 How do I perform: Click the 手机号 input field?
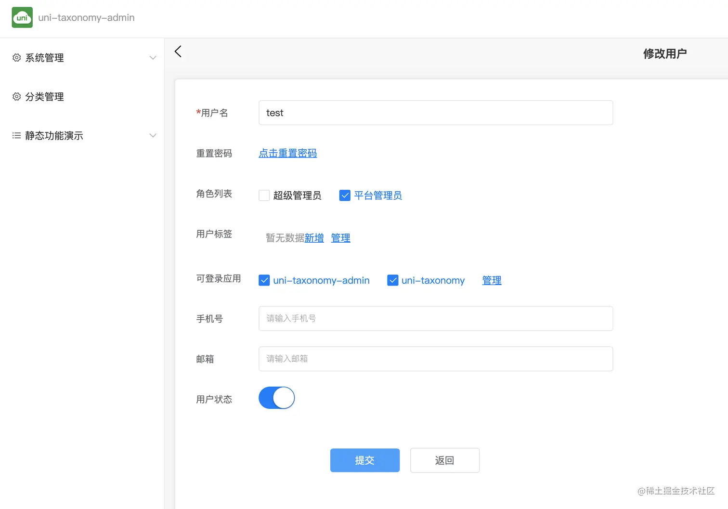click(x=435, y=318)
